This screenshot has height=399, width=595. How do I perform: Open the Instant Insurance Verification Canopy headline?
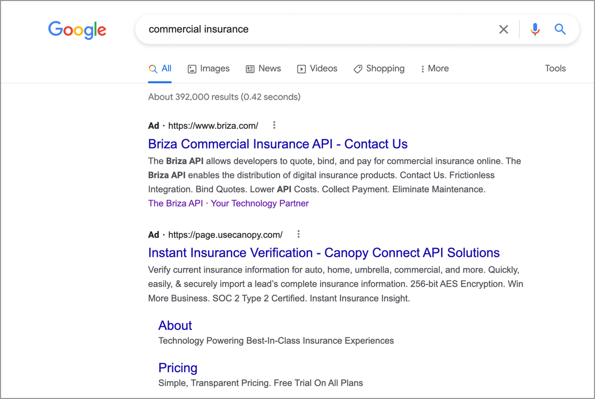click(324, 253)
